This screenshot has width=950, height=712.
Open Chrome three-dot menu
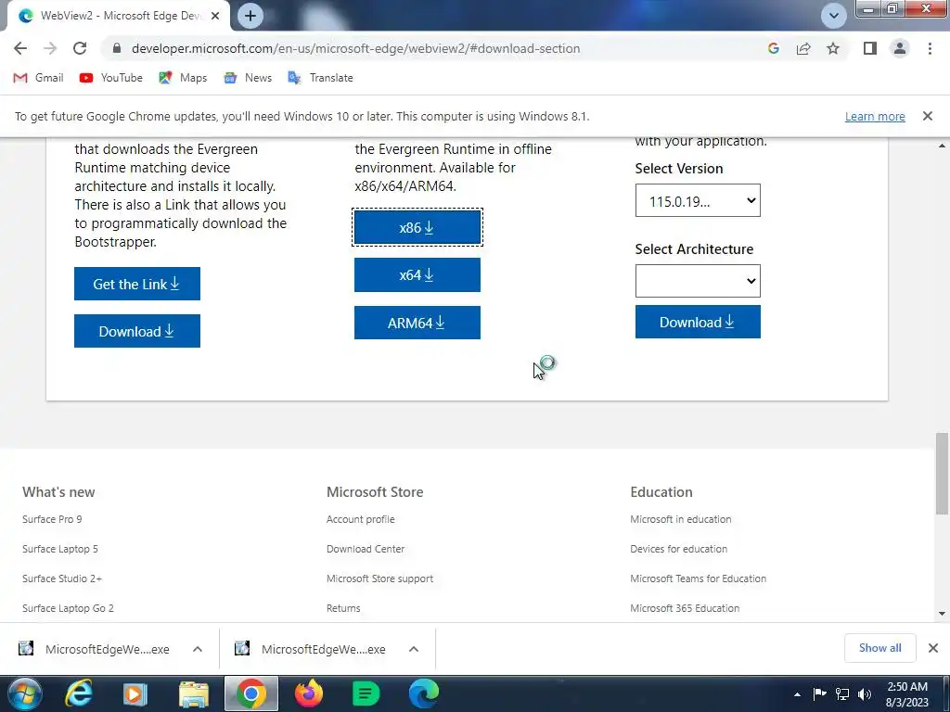(930, 48)
